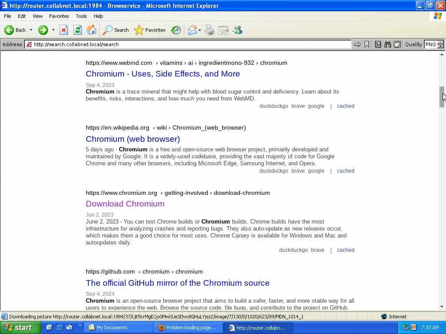This screenshot has height=334, width=446.
Task: Click the https://github.com URL text
Action: 110,271
